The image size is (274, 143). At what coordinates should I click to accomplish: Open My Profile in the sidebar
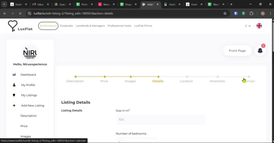coord(28,85)
